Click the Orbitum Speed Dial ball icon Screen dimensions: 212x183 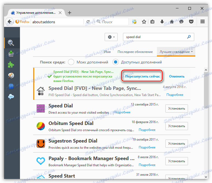(41, 126)
